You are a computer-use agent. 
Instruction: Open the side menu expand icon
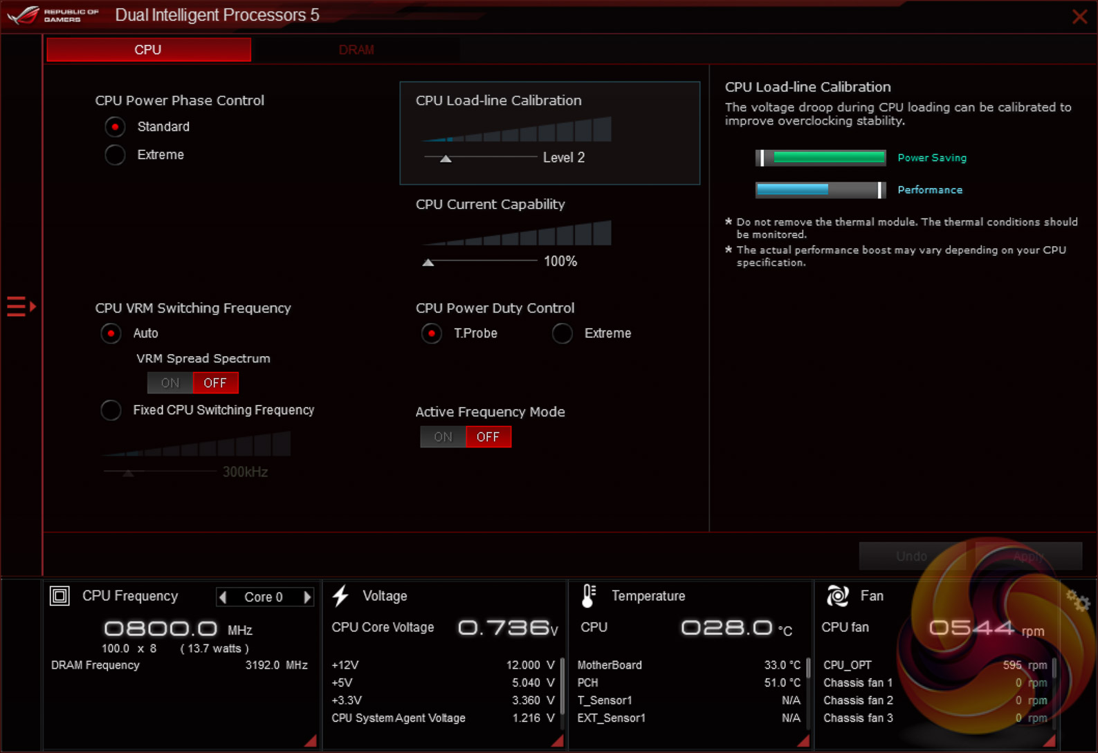pos(21,306)
